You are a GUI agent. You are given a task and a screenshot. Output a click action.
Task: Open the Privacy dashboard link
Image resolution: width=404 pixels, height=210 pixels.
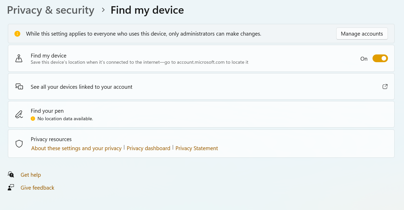tap(148, 148)
